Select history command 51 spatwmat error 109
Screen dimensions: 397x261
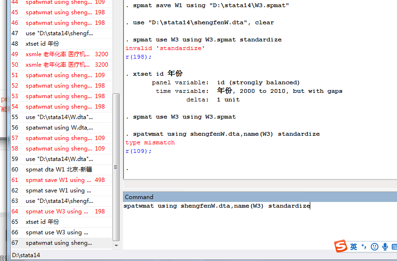pos(61,75)
